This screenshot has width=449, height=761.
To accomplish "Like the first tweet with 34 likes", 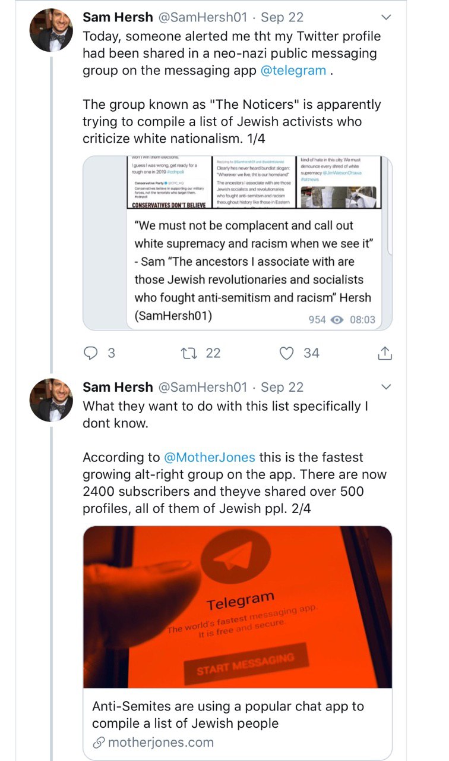I will coord(287,353).
